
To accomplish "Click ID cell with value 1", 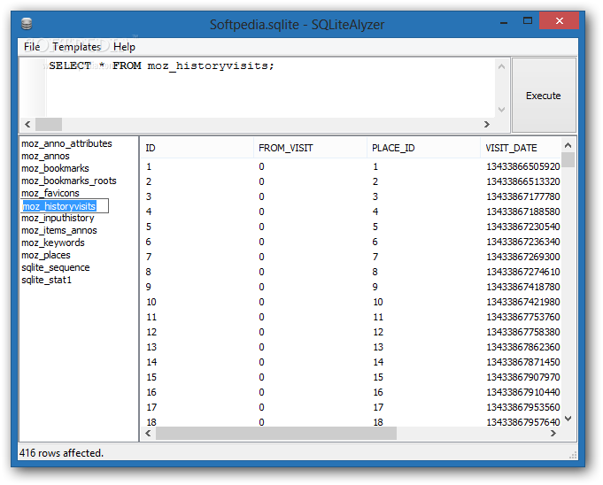I will click(149, 166).
